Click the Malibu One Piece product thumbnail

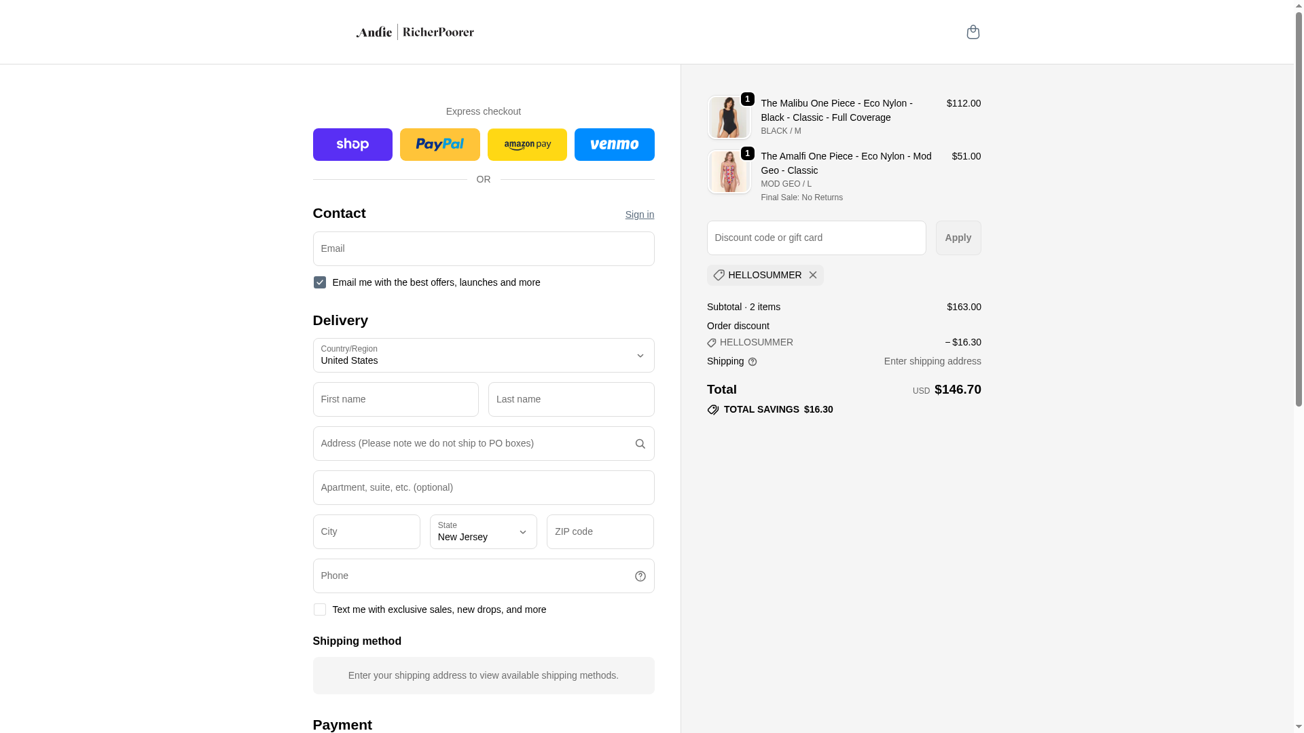tap(729, 117)
